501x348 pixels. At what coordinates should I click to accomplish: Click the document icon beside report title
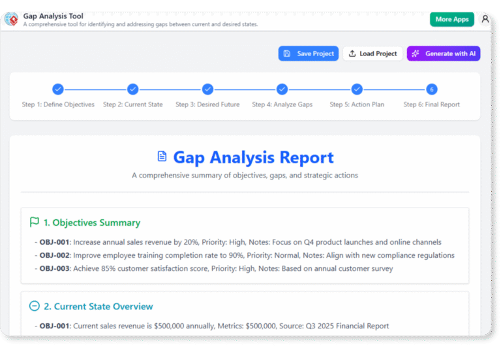pos(162,157)
